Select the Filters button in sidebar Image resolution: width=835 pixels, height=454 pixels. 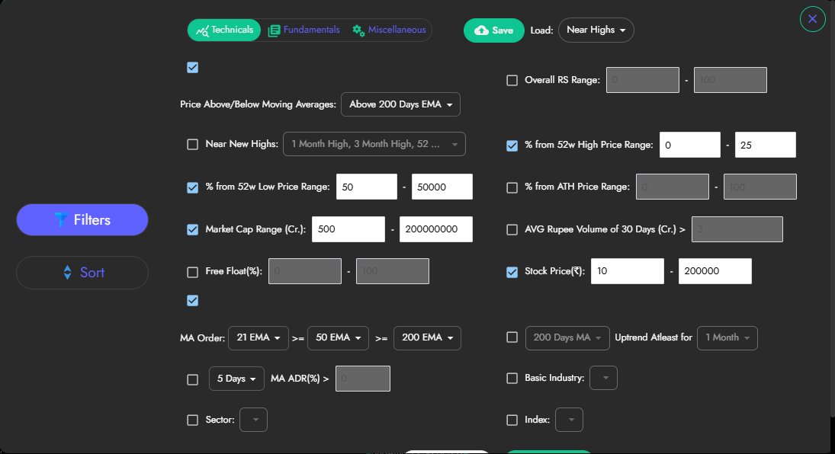[x=82, y=220]
